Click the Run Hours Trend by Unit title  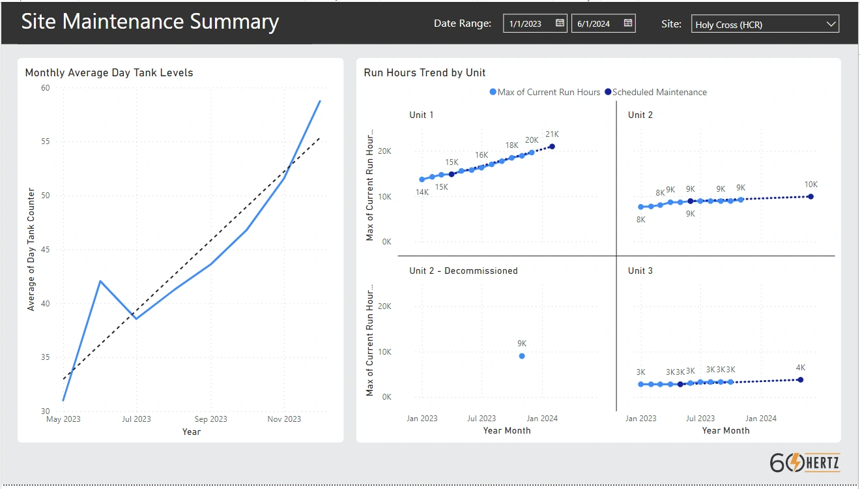coord(425,72)
